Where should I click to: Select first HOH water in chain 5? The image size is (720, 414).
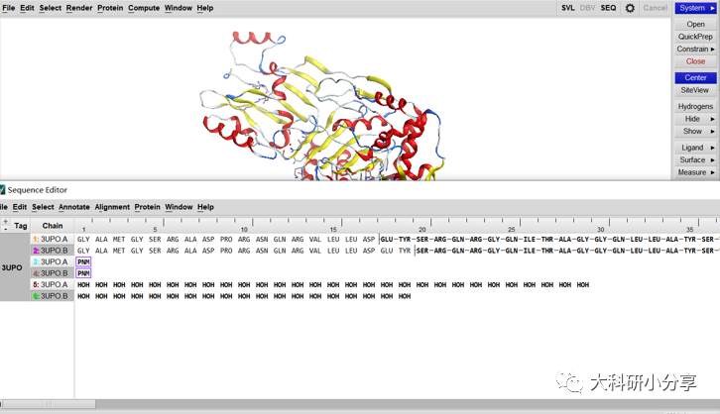[83, 284]
